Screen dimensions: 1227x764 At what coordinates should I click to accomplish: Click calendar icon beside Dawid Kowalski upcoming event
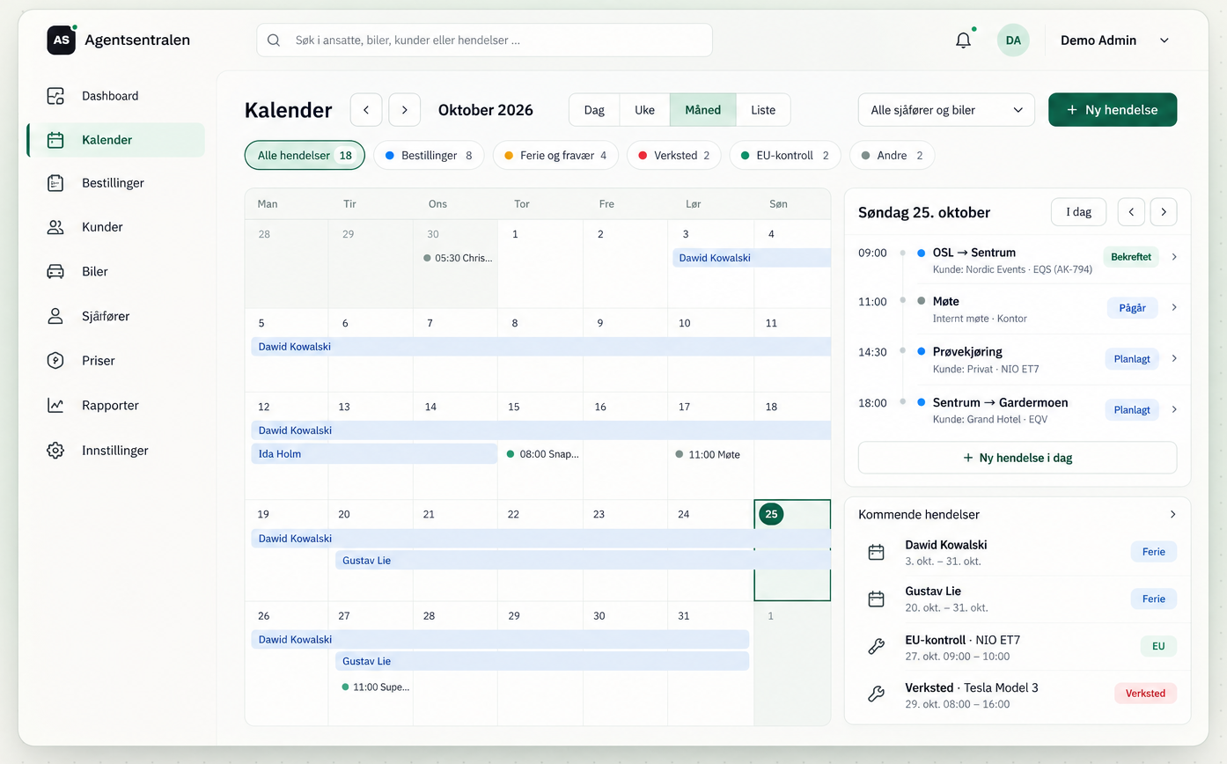pyautogui.click(x=876, y=552)
